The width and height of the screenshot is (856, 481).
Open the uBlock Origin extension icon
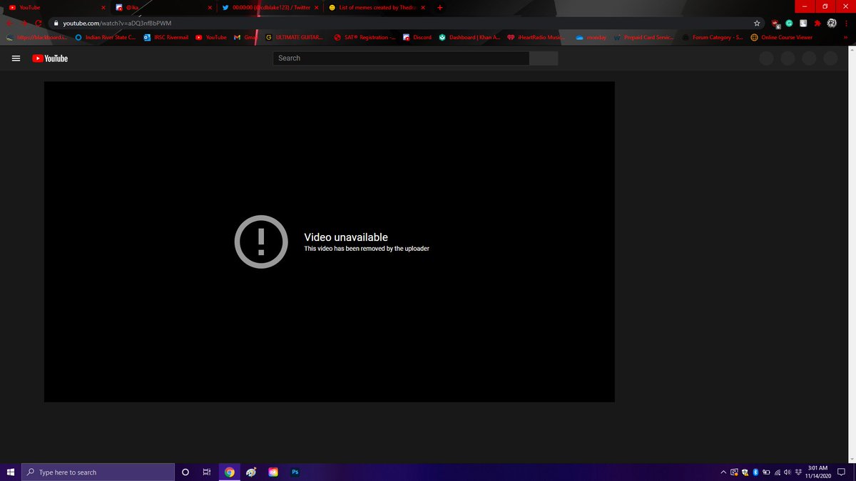775,24
